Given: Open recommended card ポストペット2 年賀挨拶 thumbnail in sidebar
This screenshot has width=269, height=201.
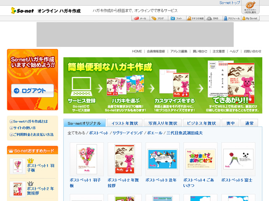Looking at the screenshot, I should coord(18,189).
